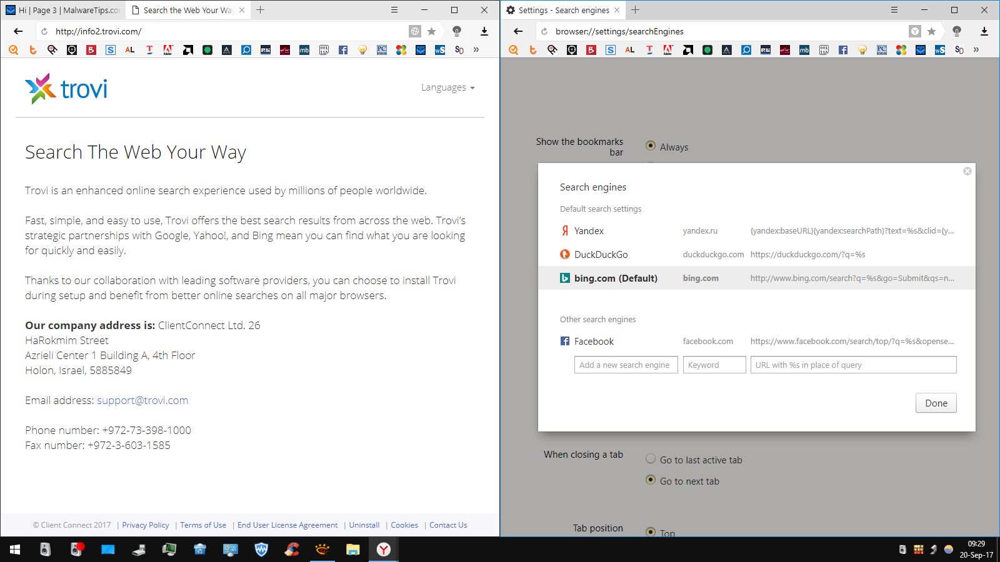Image resolution: width=1000 pixels, height=562 pixels.
Task: Open the Uninstall footer link
Action: point(364,525)
